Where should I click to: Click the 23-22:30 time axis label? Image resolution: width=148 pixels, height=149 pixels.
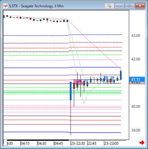78,144
